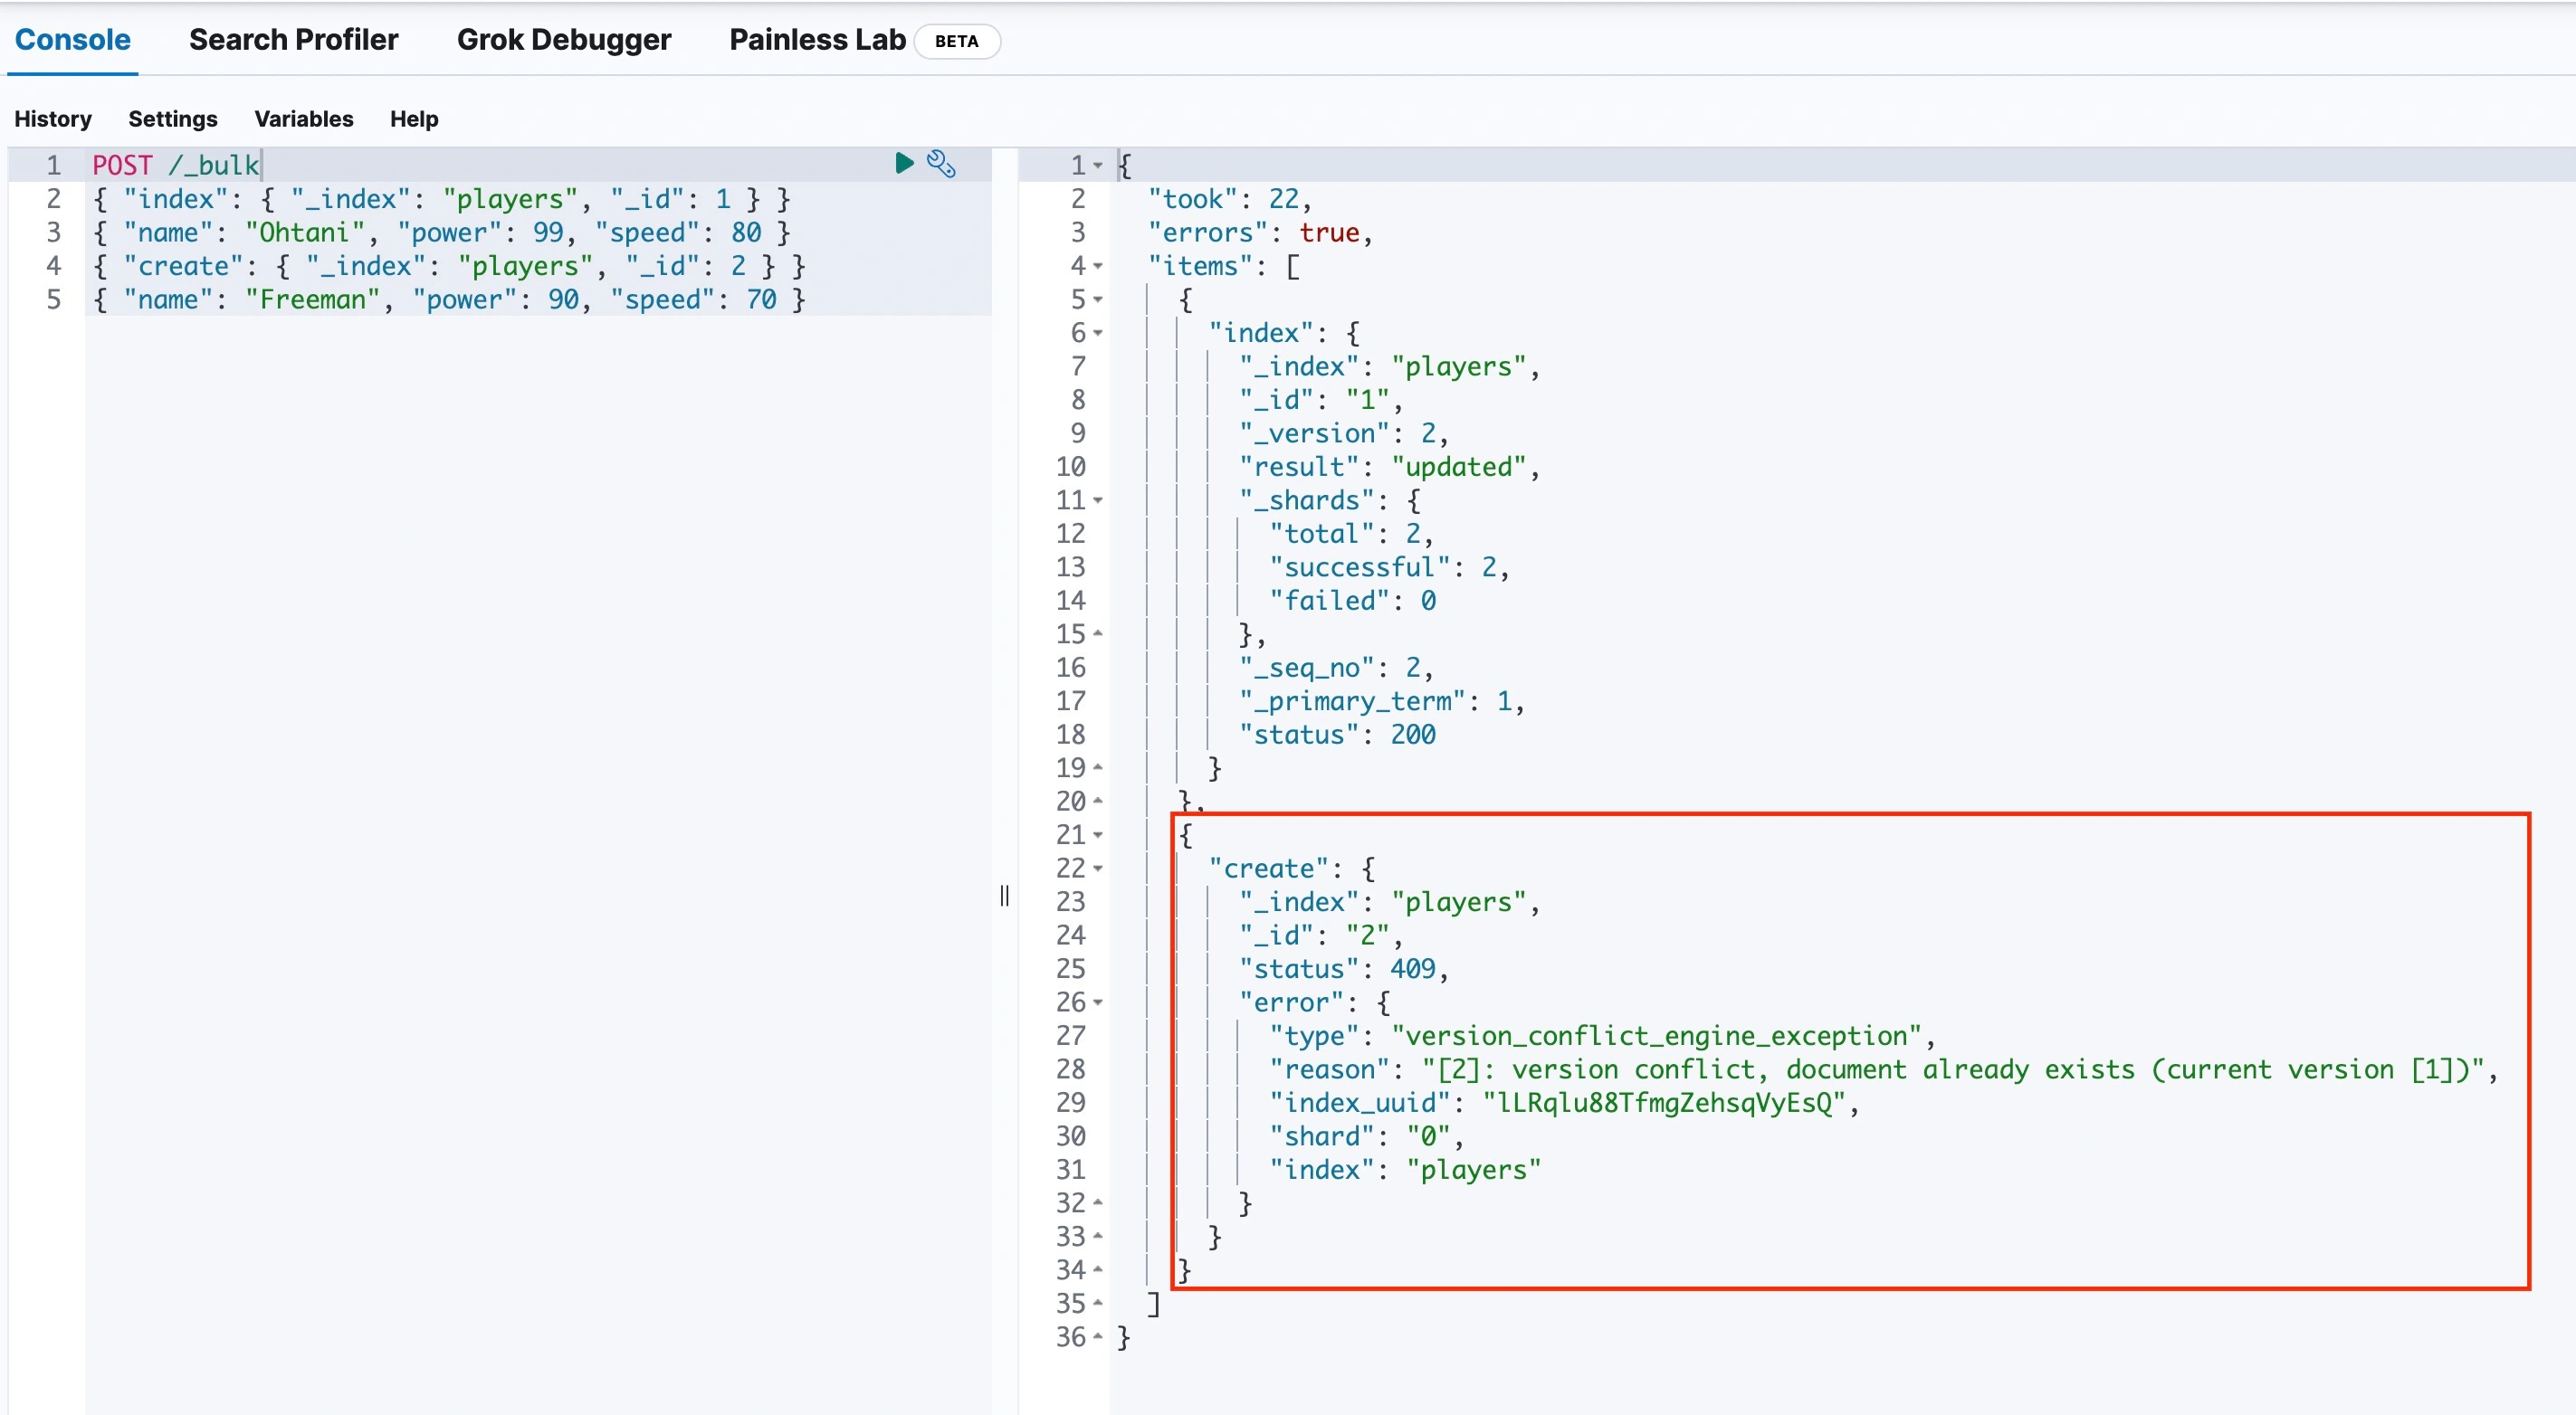The width and height of the screenshot is (2576, 1415).
Task: Collapse the "_shards" block at line 11
Action: click(x=1098, y=500)
